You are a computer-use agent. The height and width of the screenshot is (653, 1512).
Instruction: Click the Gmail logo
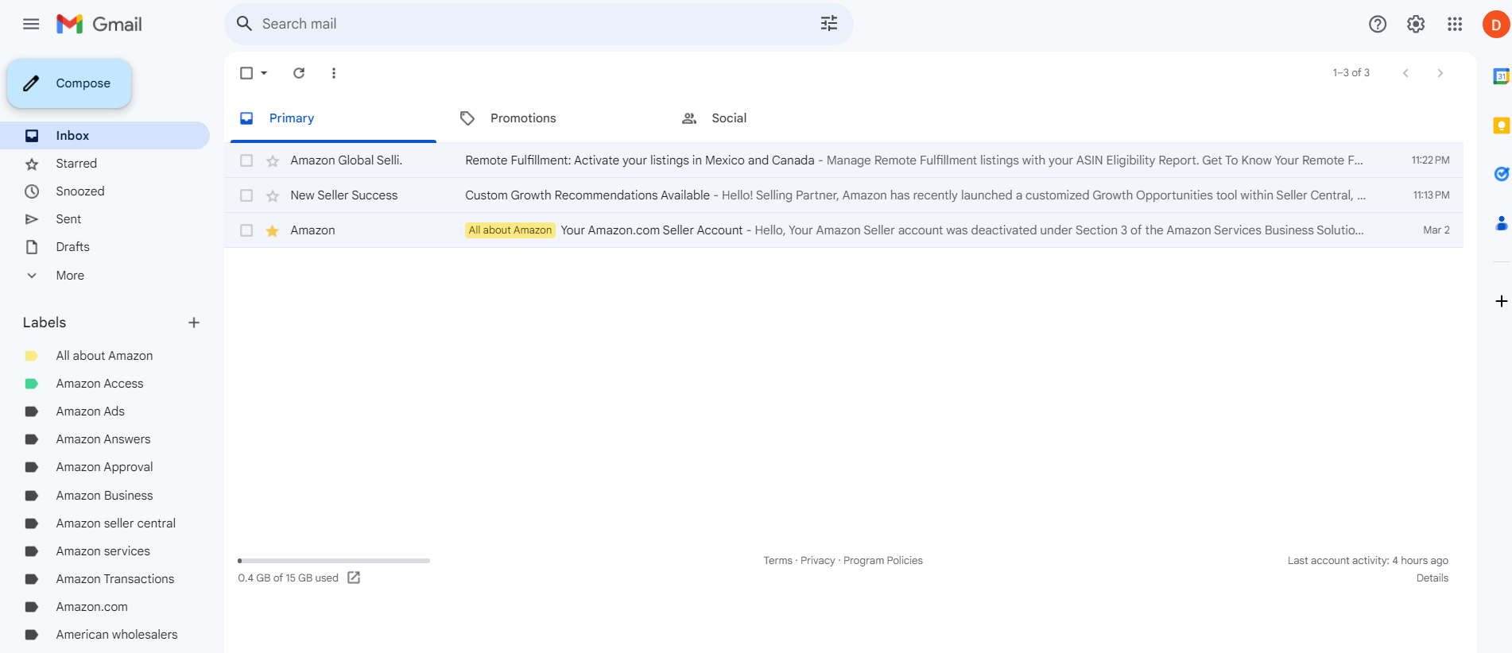(x=99, y=24)
